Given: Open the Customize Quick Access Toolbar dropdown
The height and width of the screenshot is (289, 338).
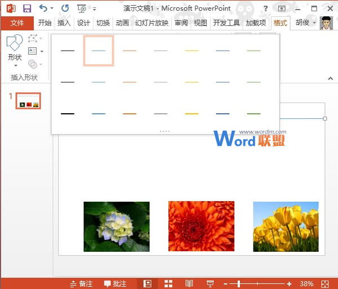Looking at the screenshot, I should click(95, 9).
